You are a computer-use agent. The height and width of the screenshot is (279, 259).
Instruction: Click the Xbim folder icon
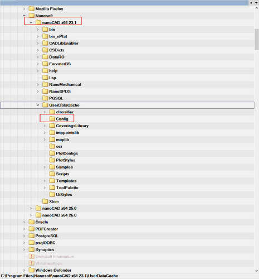coord(45,201)
